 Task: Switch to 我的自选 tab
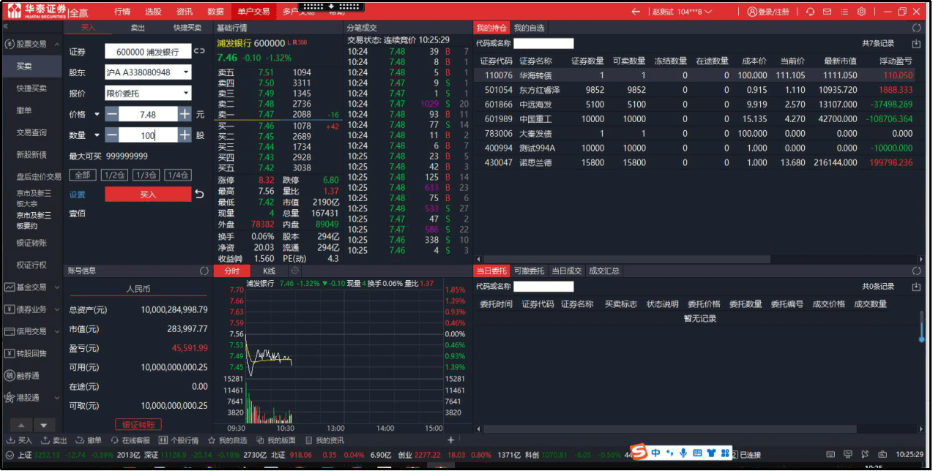(x=529, y=28)
